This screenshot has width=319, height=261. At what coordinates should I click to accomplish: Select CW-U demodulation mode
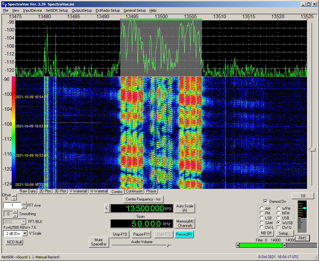tap(278, 227)
